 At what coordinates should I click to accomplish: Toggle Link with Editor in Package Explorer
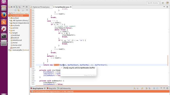(x=19, y=10)
